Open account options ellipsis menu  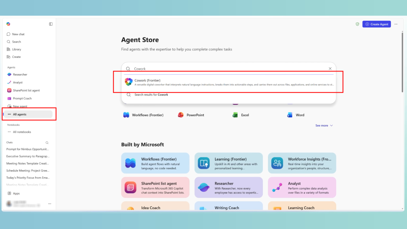(x=50, y=204)
